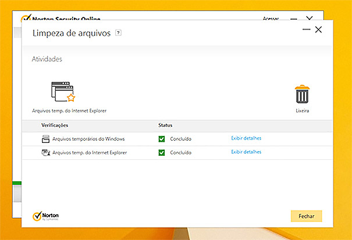Screen dimensions: 352x240
Task: Minimize the Limpeza de arquivos dialog
Action: (x=306, y=30)
